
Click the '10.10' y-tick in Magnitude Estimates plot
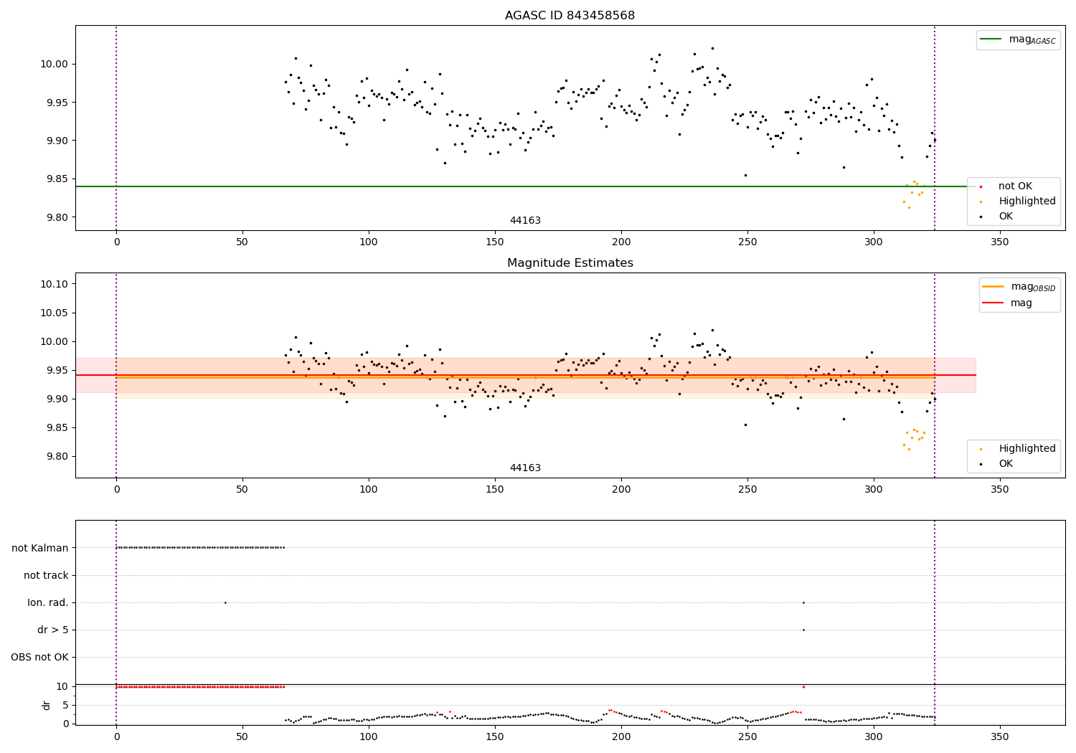pyautogui.click(x=56, y=285)
